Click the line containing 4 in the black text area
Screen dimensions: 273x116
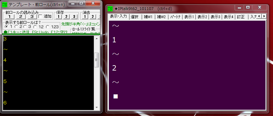click(49, 60)
